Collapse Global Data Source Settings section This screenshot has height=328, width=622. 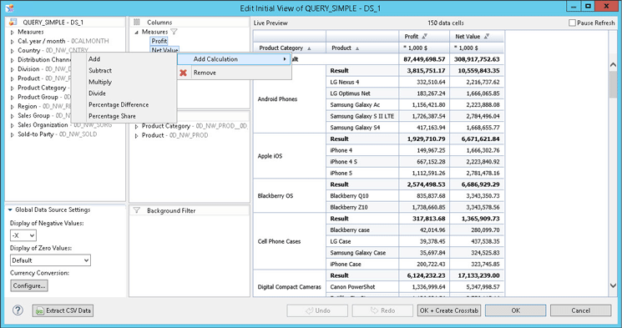click(10, 209)
